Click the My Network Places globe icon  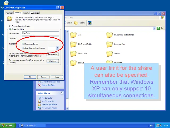pyautogui.click(x=40, y=108)
